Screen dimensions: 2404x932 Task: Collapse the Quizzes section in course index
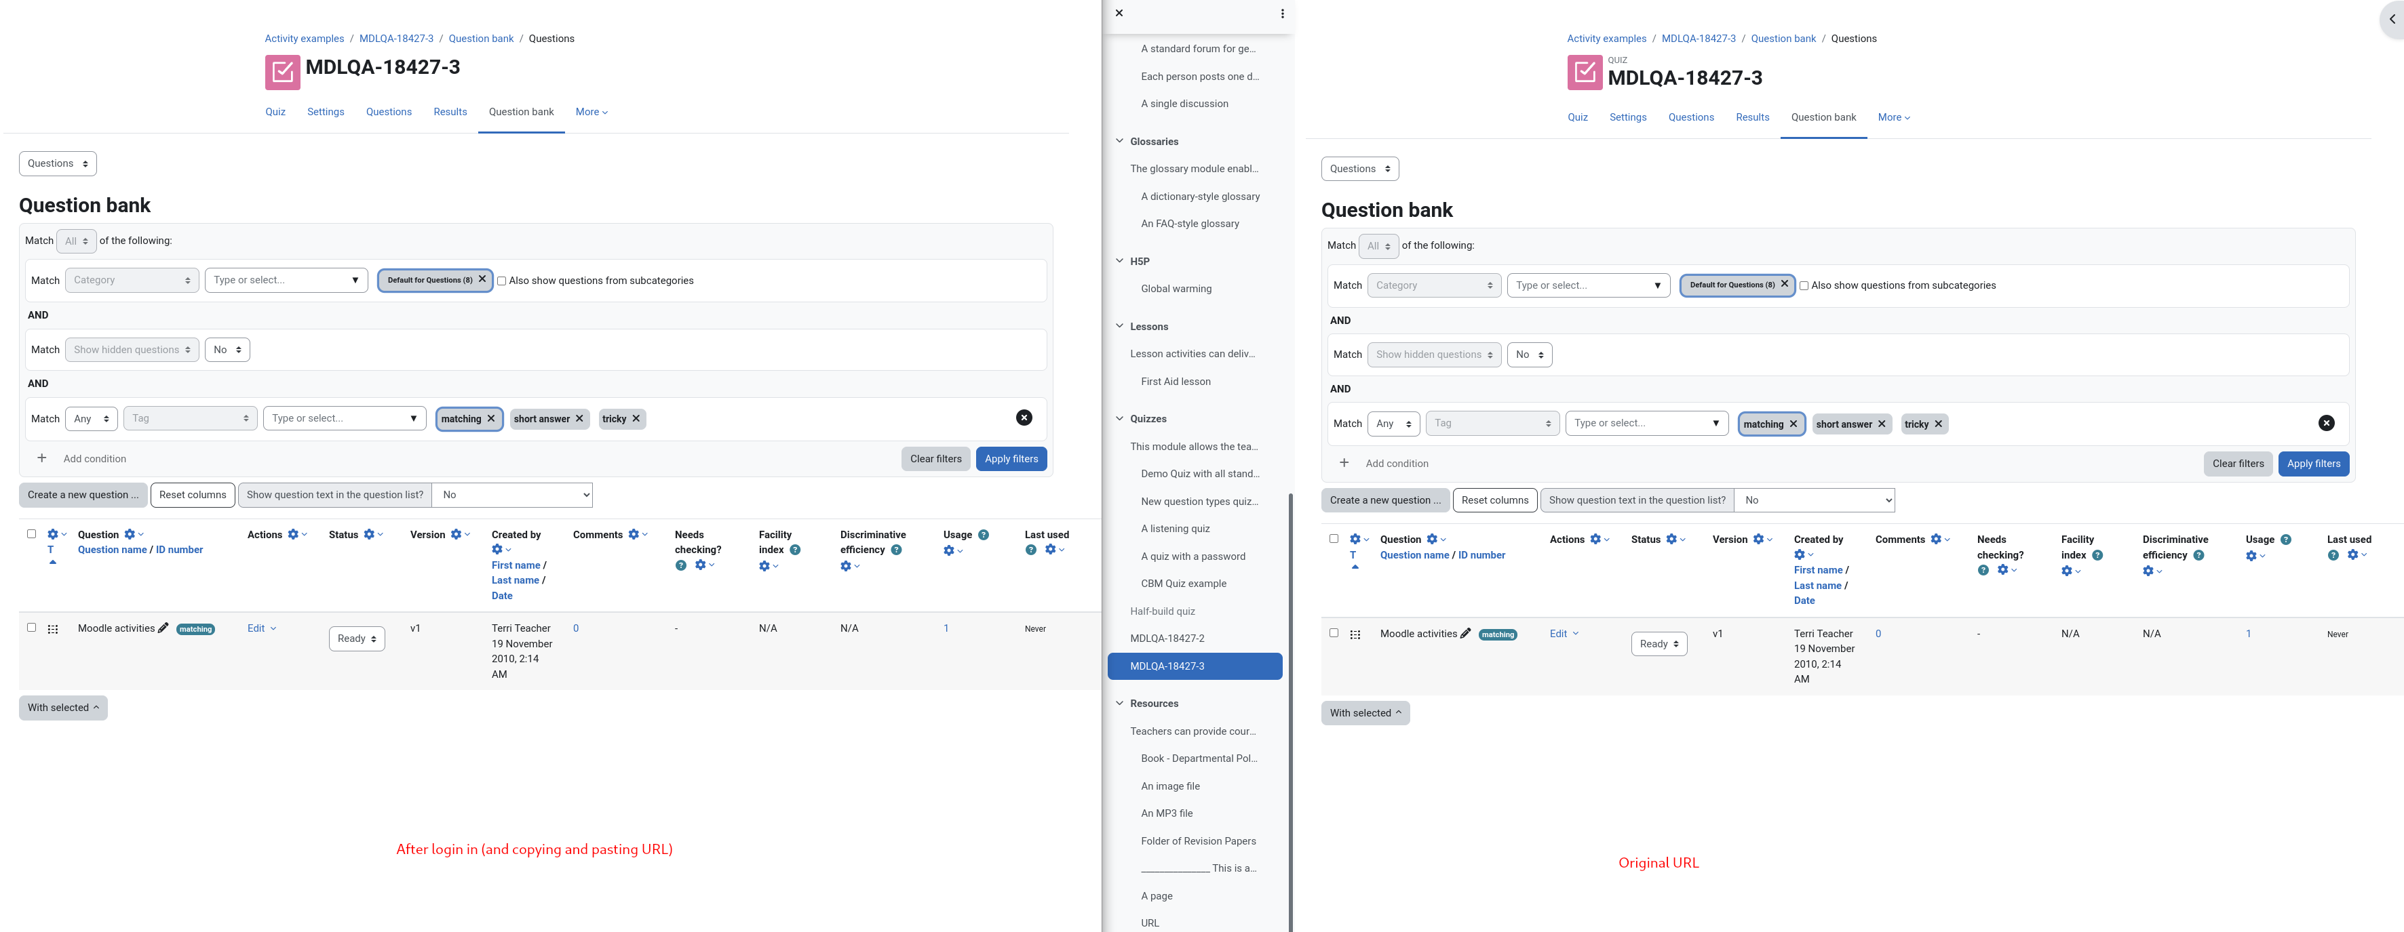click(1120, 418)
